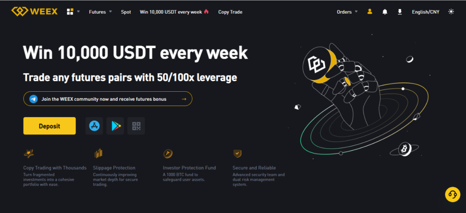Click the notification bell icon
Screen dimensions: 466x213
click(x=385, y=12)
